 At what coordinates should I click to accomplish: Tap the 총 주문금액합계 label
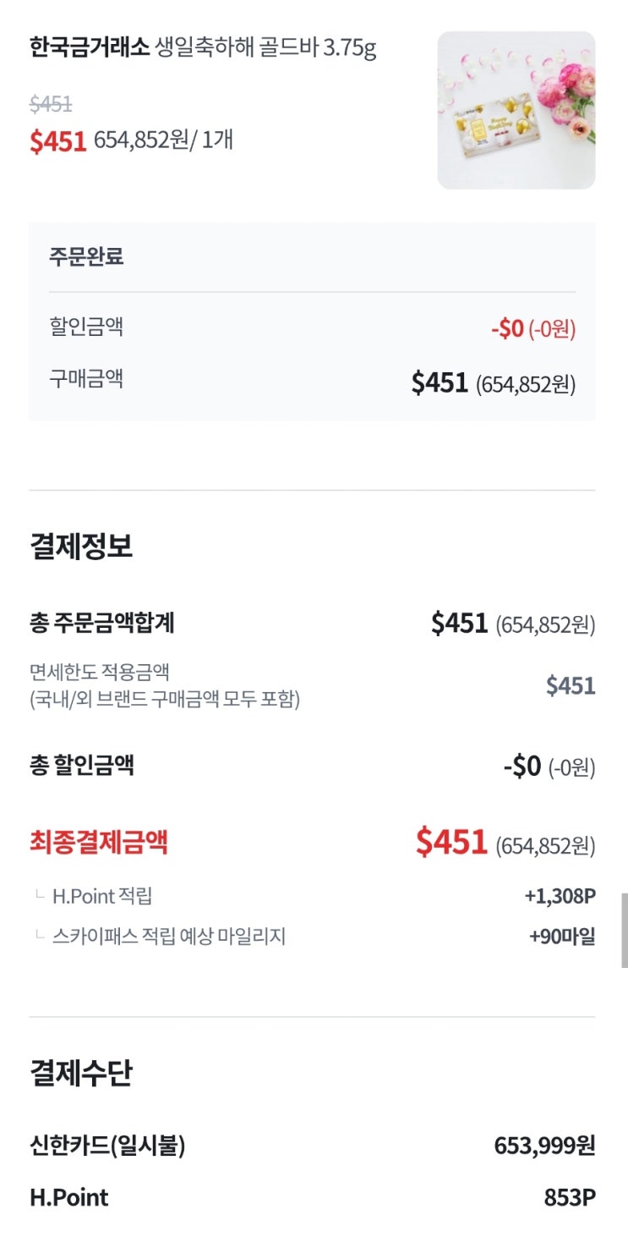click(102, 624)
